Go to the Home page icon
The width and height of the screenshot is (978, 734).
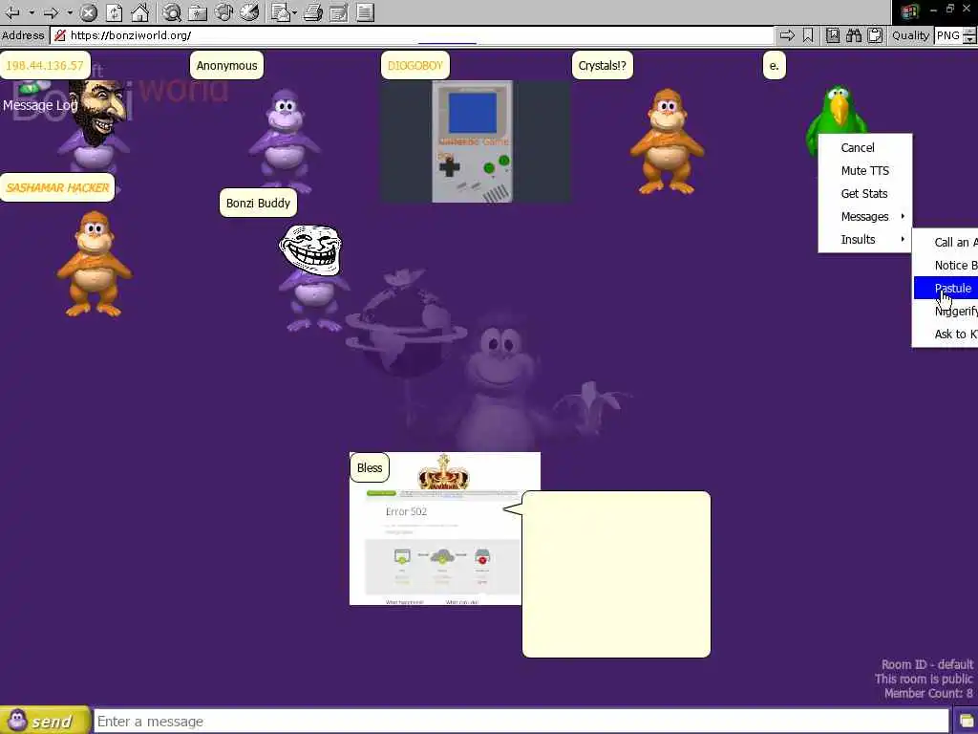click(x=140, y=11)
